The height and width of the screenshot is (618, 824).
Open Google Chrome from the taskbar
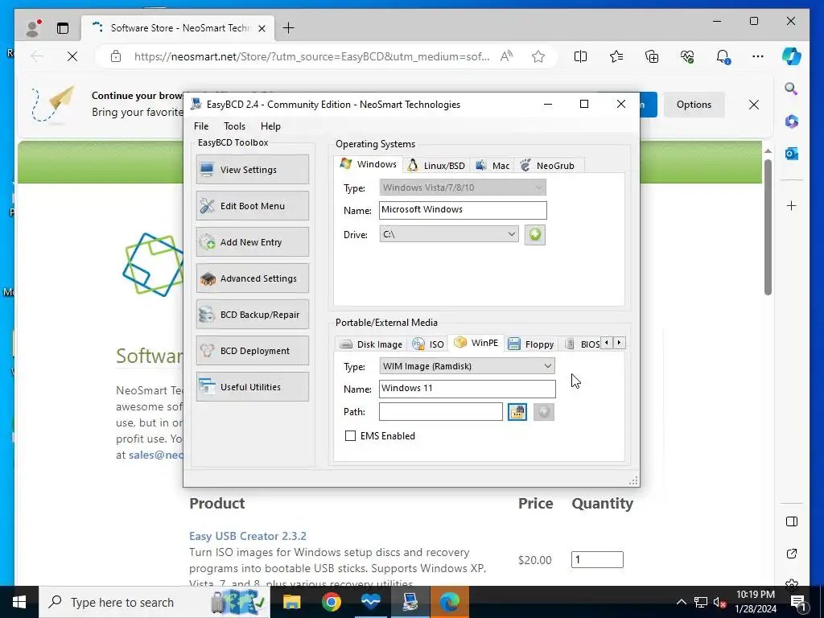pos(331,602)
